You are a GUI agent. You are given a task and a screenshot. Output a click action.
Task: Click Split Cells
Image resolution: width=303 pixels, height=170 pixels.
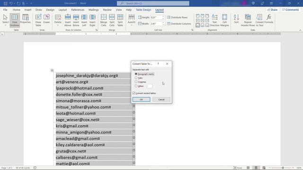112,20
